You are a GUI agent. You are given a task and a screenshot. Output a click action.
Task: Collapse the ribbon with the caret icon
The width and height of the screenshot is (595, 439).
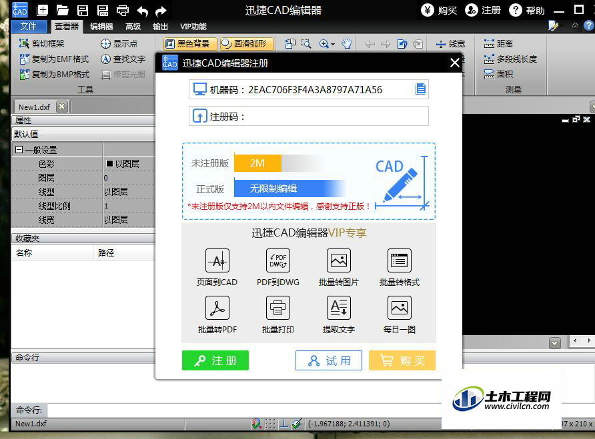click(575, 25)
